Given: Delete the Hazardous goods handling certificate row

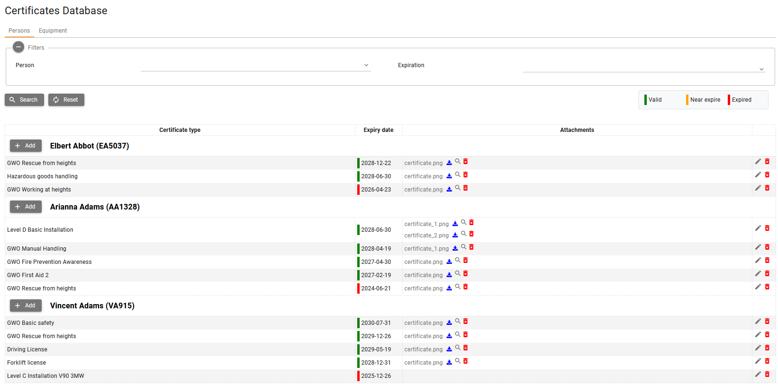Looking at the screenshot, I should [767, 175].
